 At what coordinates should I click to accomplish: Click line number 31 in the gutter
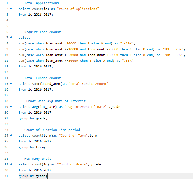7,176
